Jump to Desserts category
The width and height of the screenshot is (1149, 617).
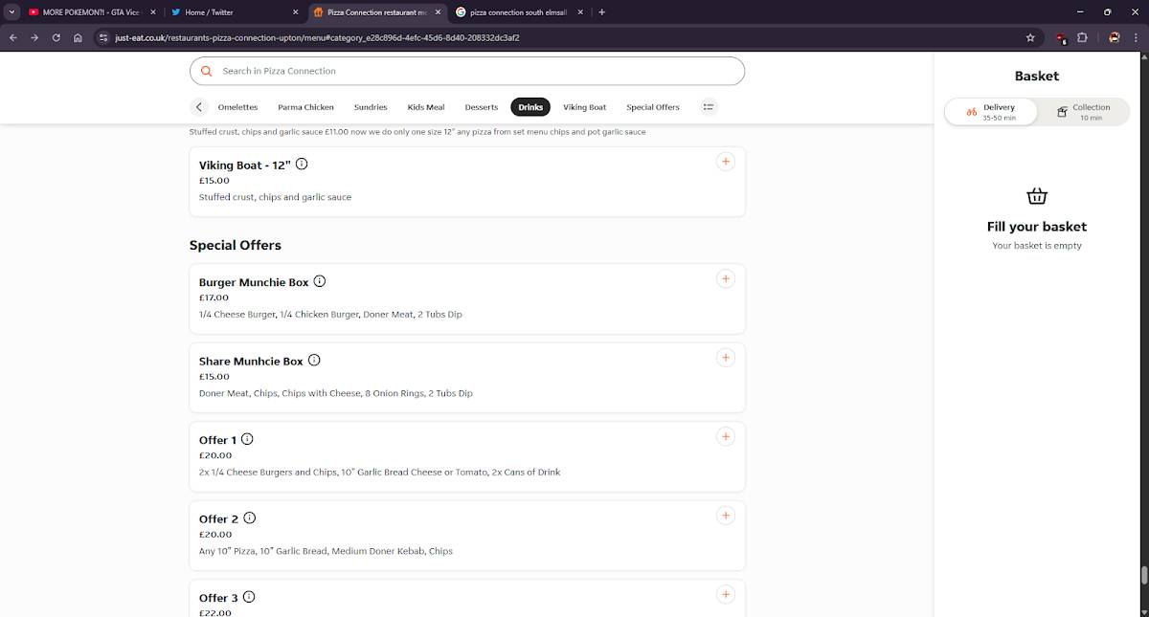482,107
